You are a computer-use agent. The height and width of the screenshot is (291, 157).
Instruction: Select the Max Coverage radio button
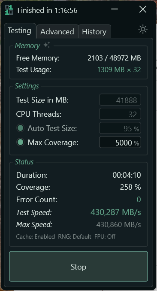[x=21, y=142]
